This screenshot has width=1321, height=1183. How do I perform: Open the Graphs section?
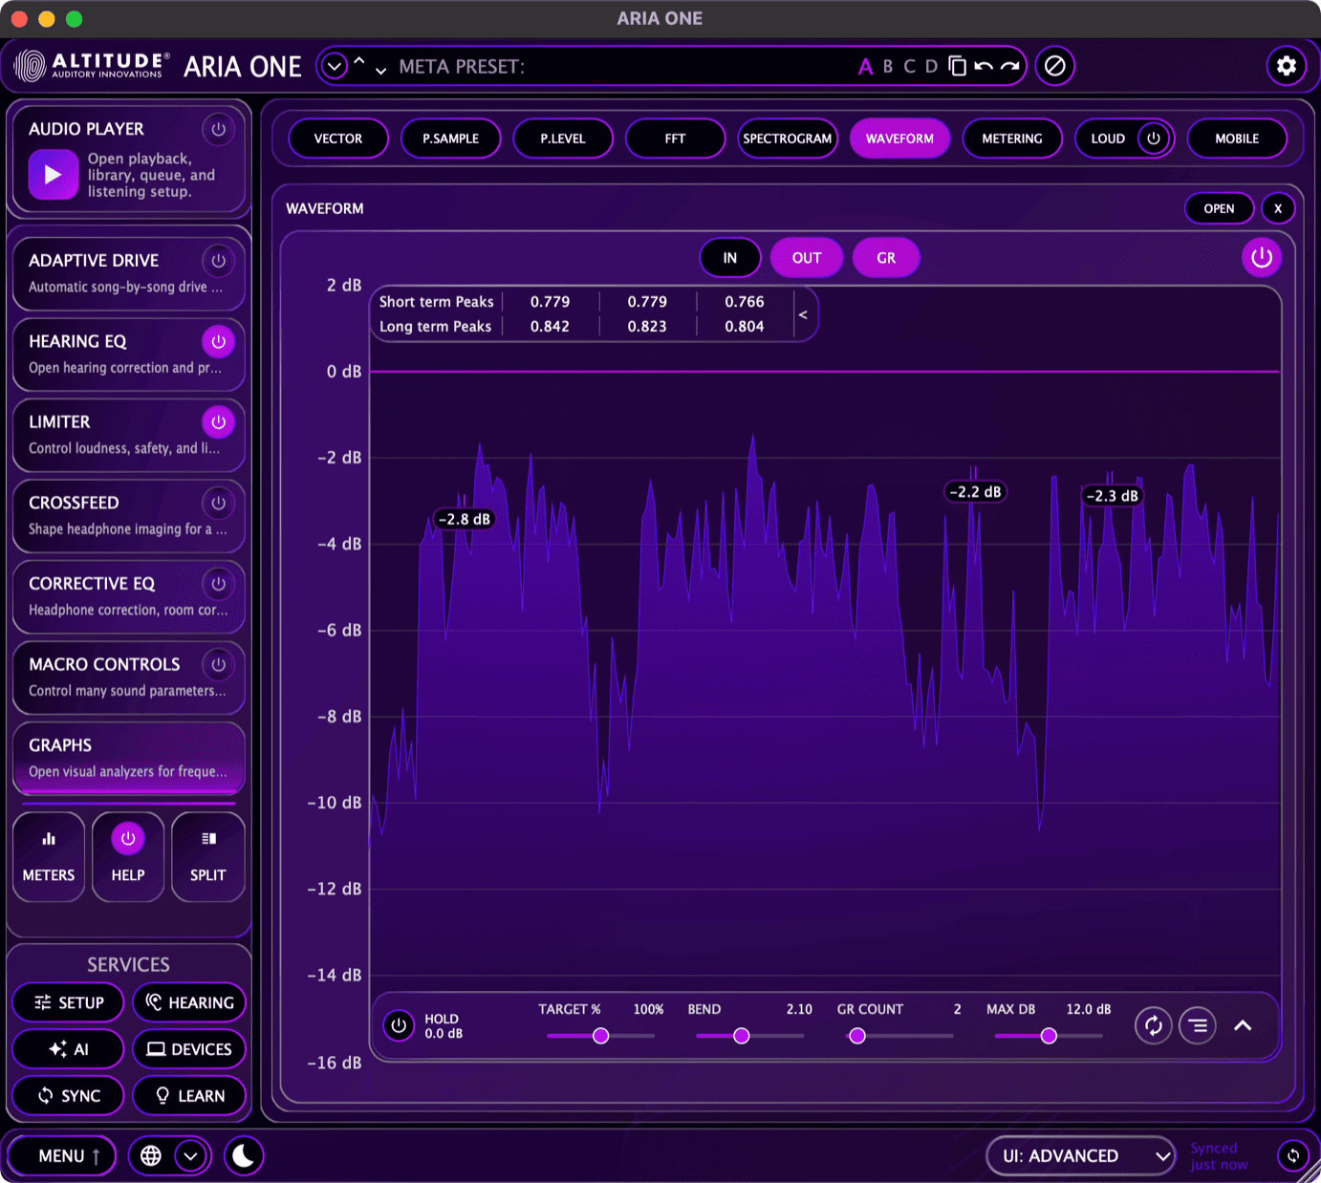click(128, 758)
